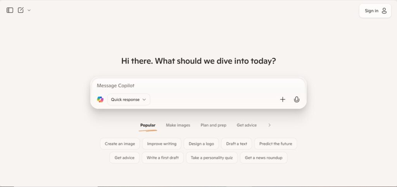Click the Predict the future suggestion
The width and height of the screenshot is (397, 187).
(276, 144)
